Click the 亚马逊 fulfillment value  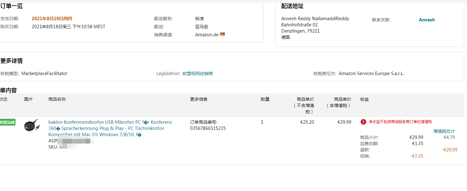(202, 27)
